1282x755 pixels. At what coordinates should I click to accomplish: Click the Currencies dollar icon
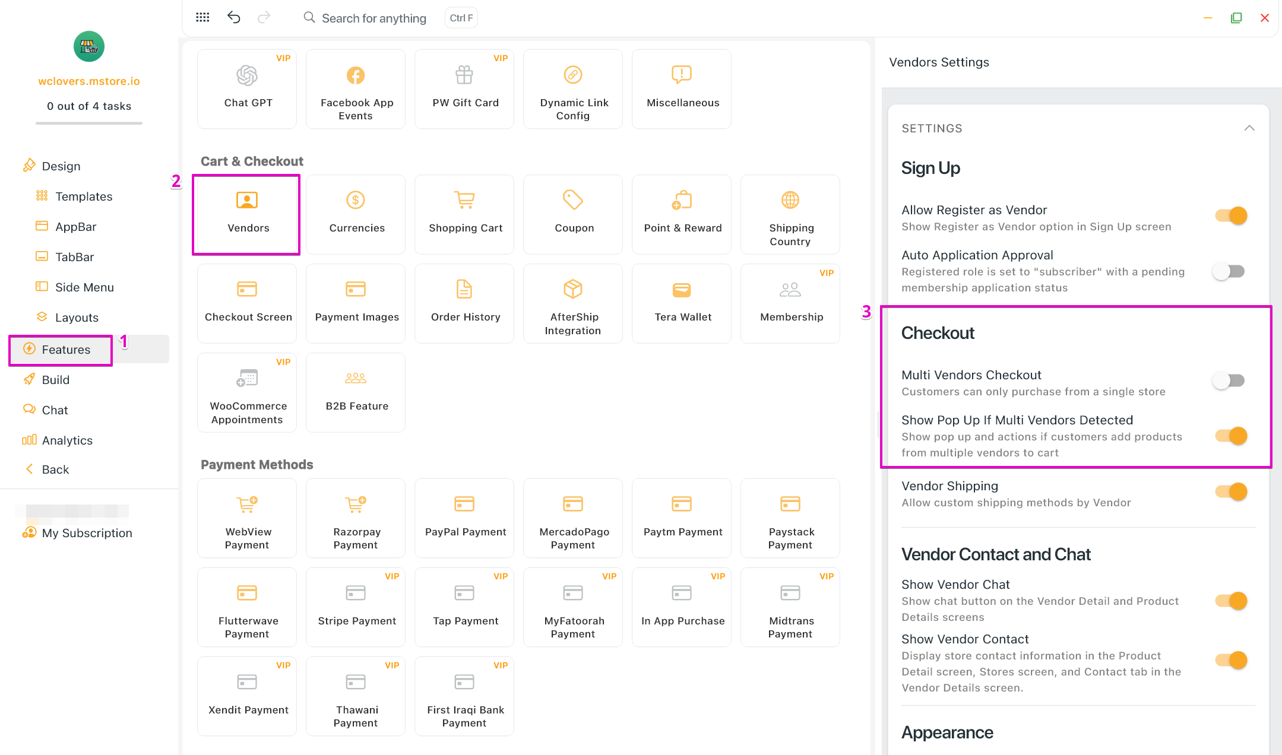click(355, 200)
